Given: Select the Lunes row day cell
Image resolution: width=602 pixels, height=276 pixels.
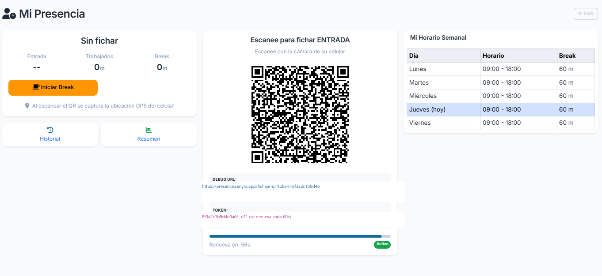Looking at the screenshot, I should [x=444, y=69].
